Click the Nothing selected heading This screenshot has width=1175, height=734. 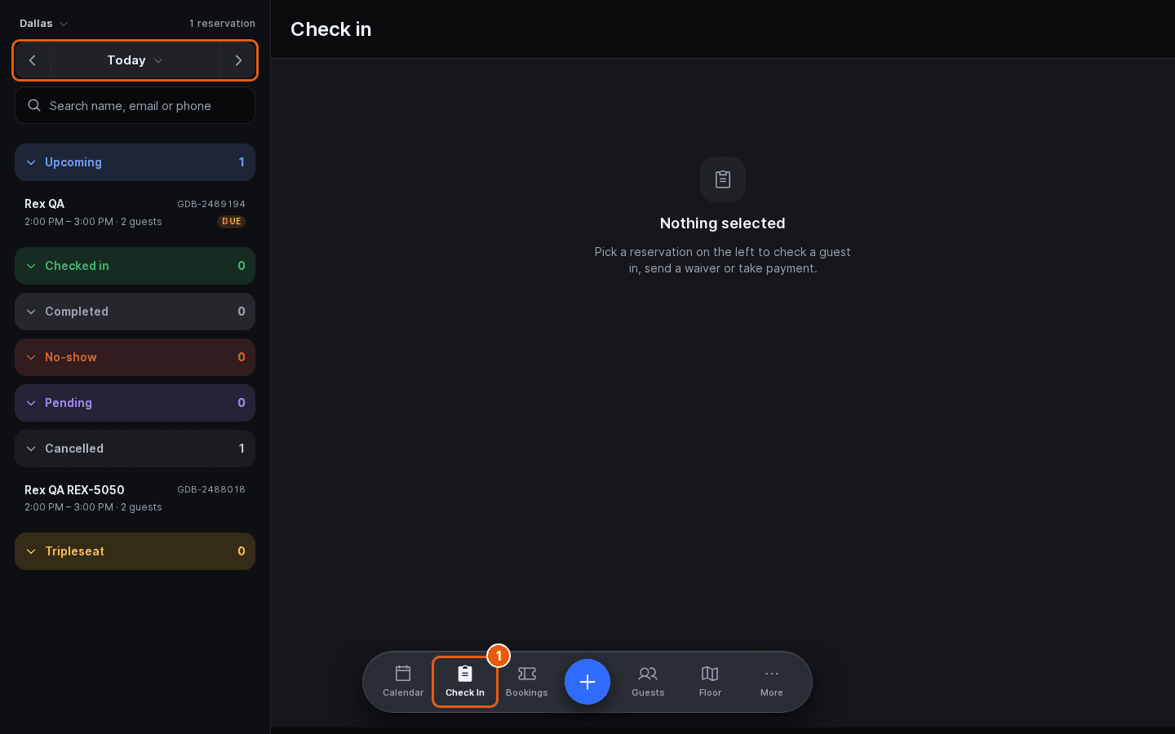(x=723, y=223)
